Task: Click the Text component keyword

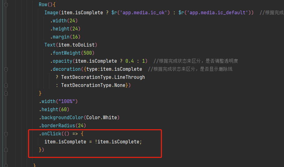Action: [50, 45]
